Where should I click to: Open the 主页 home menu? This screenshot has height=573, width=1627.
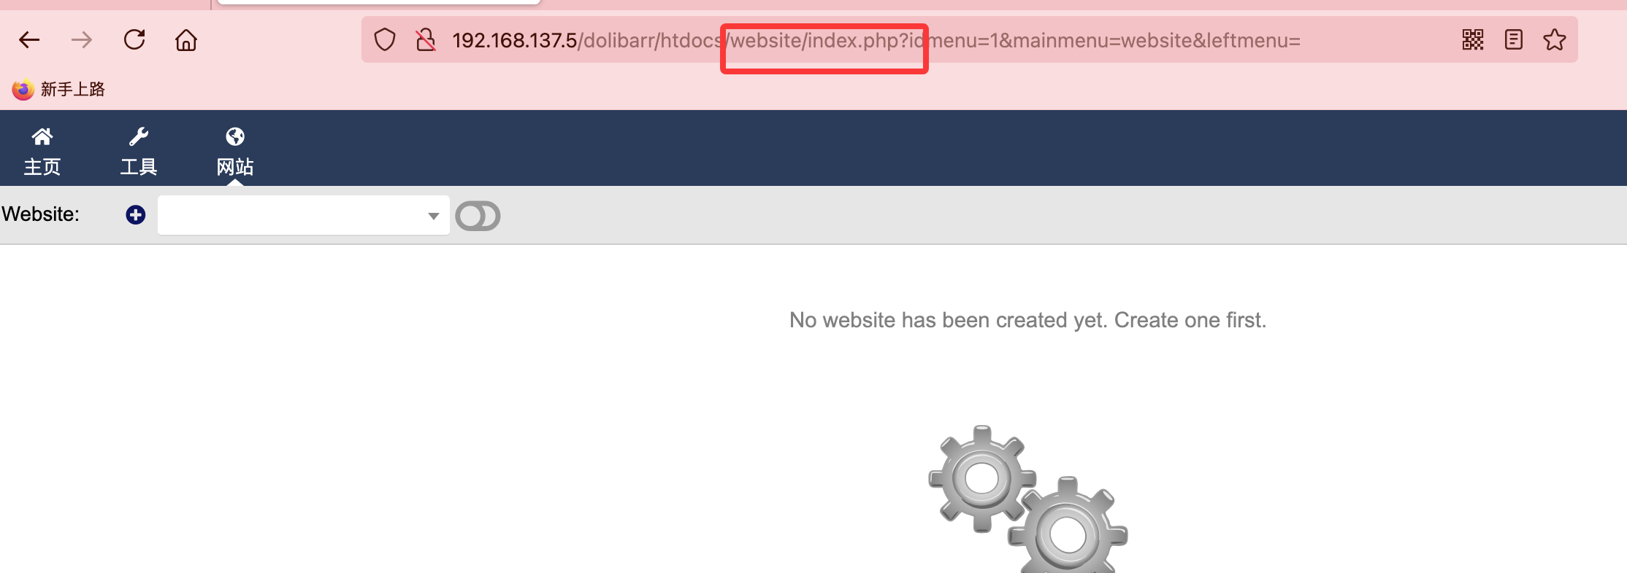coord(42,151)
